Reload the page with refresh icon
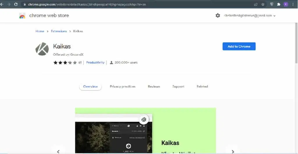The image size is (298, 154). point(16,4)
